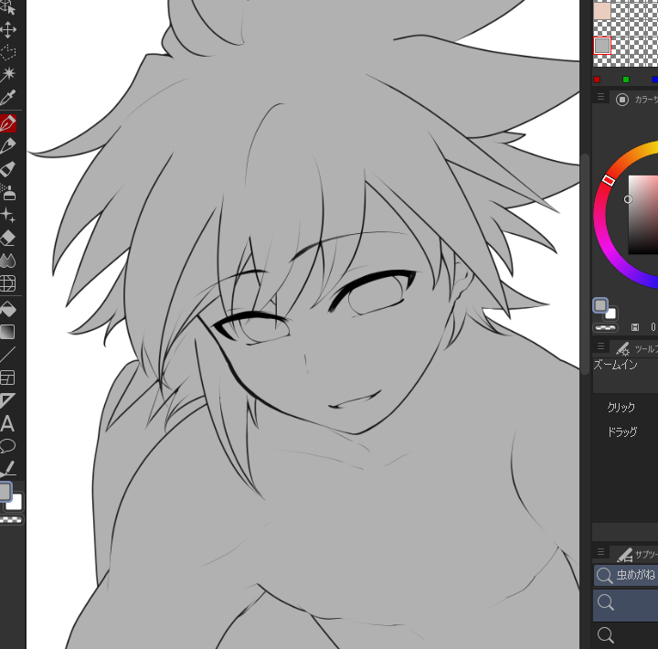Click the クリック setting label
The height and width of the screenshot is (649, 658).
(621, 407)
